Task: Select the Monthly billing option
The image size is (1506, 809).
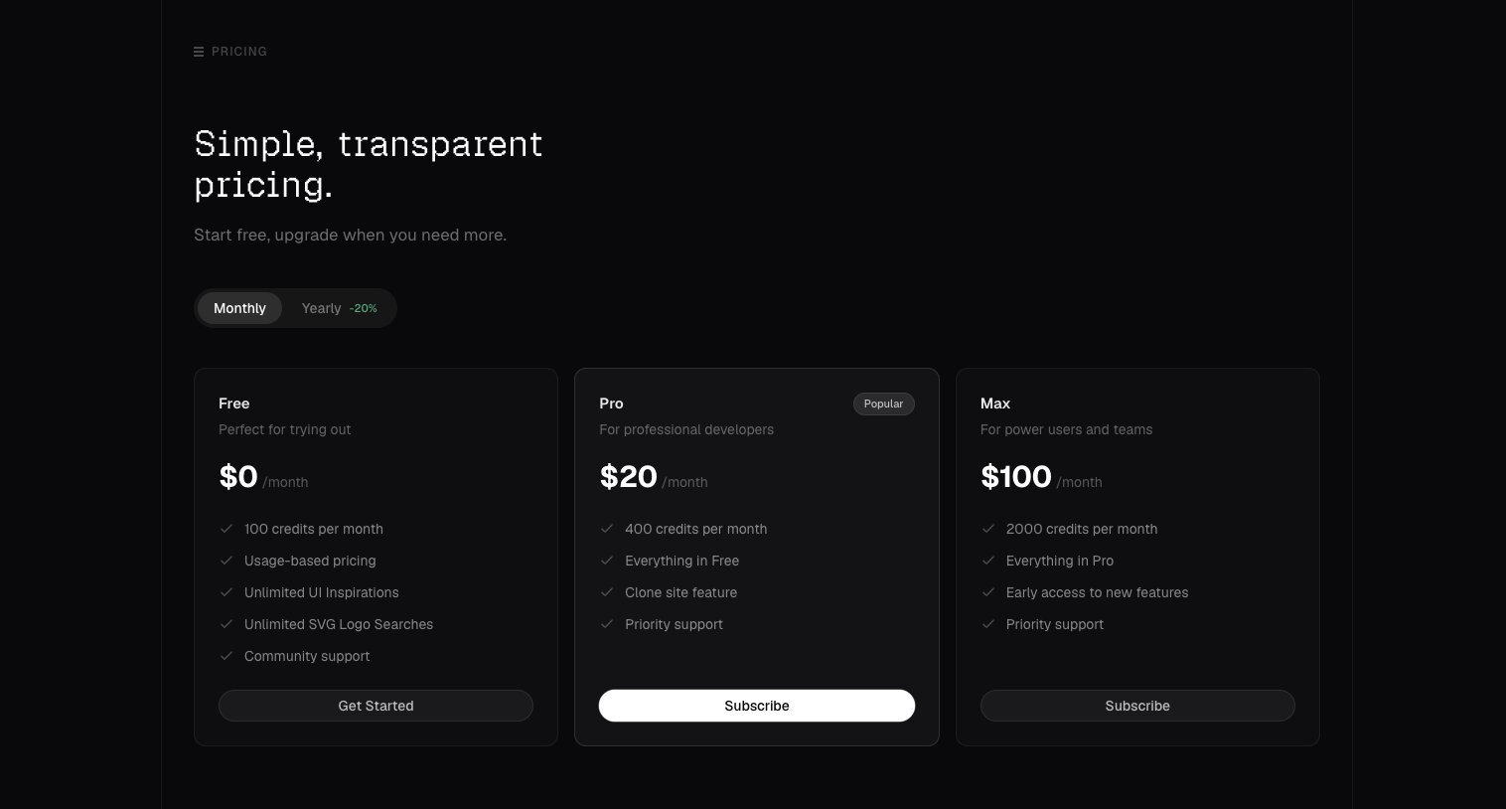Action: pyautogui.click(x=239, y=308)
